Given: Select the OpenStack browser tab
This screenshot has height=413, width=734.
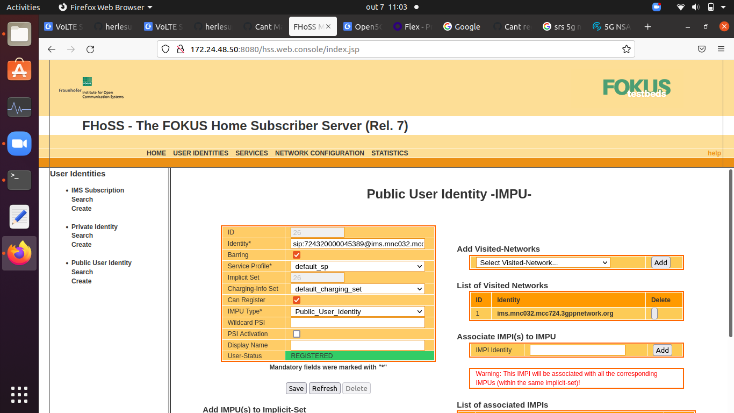Looking at the screenshot, I should (x=363, y=26).
